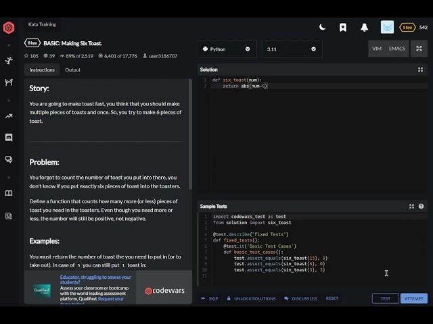Viewport: 433px width, 324px height.
Task: Click the Story: heading
Action: click(39, 88)
